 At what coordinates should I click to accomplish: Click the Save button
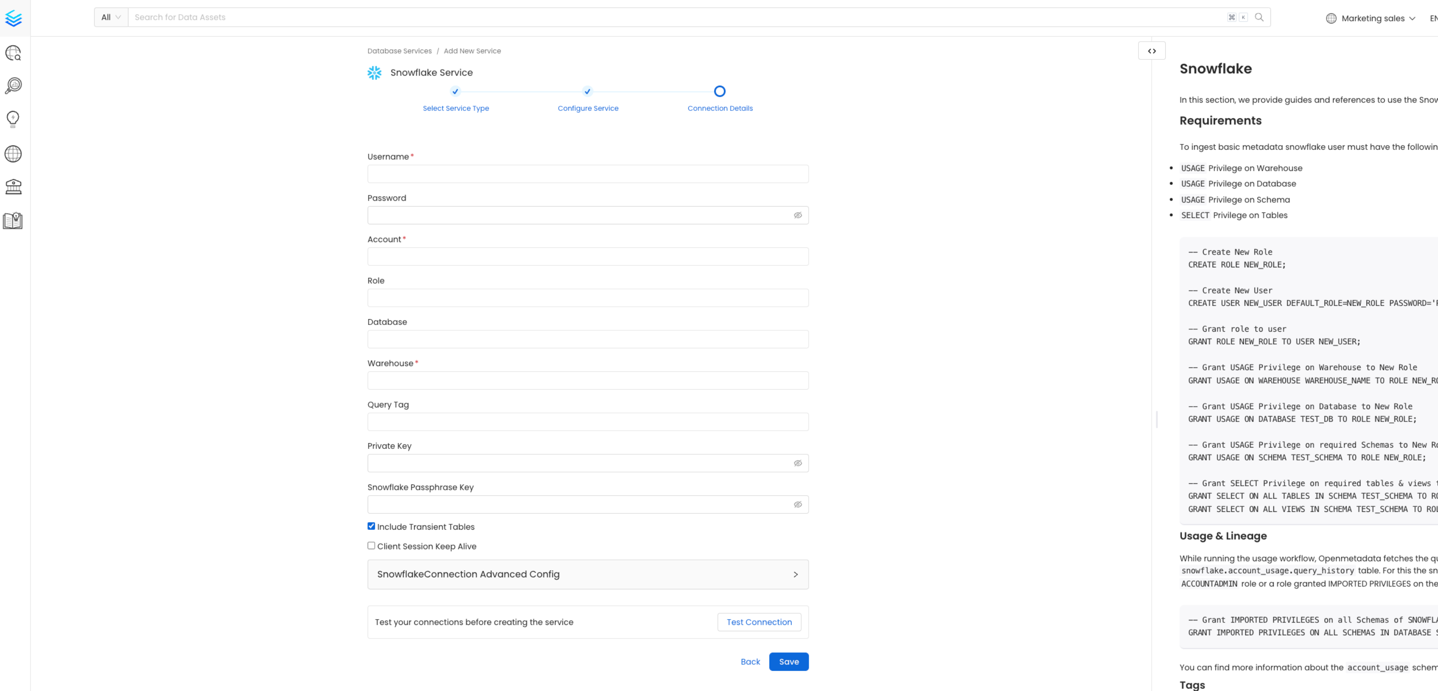[788, 661]
